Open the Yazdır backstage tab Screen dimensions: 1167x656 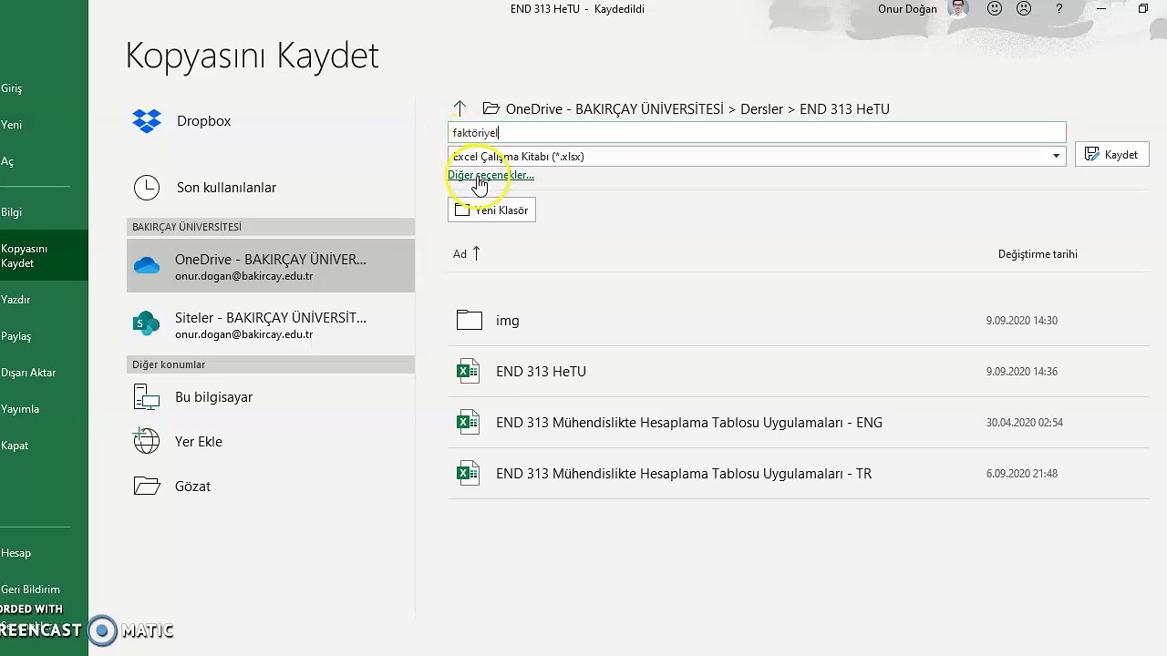pos(15,300)
